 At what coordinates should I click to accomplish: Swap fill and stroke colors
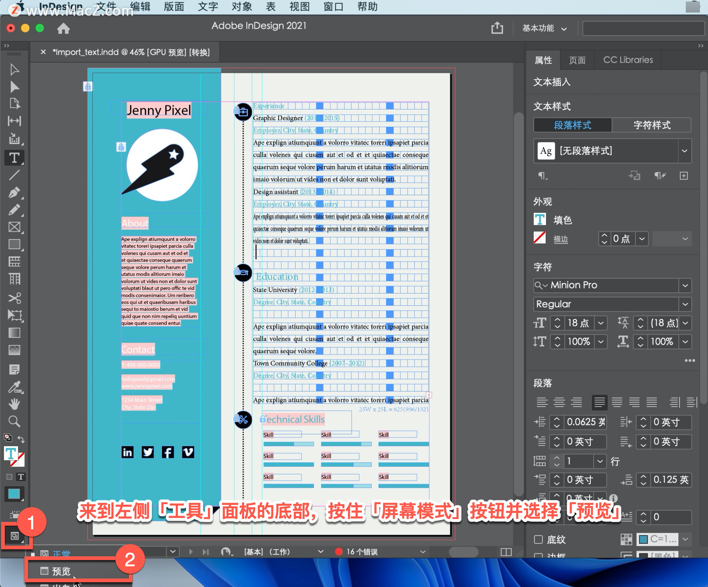click(x=21, y=439)
